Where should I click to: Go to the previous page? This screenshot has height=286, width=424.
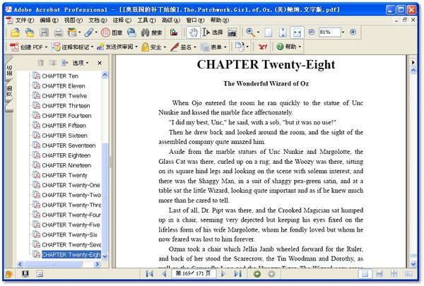(x=164, y=274)
